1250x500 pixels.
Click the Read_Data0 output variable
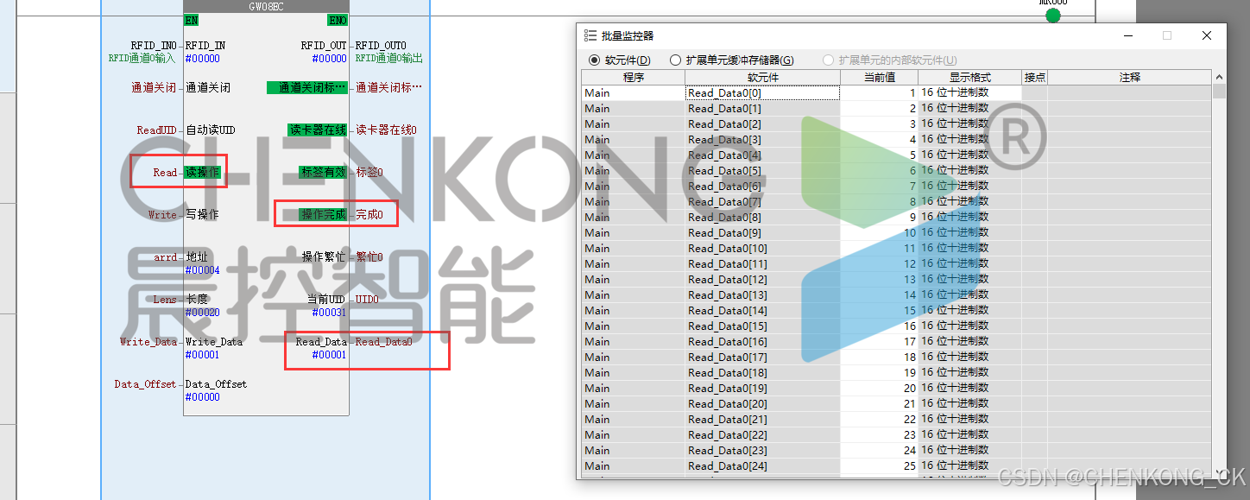tap(383, 342)
